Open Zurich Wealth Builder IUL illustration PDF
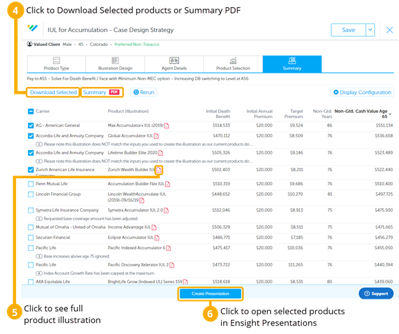 [159, 170]
